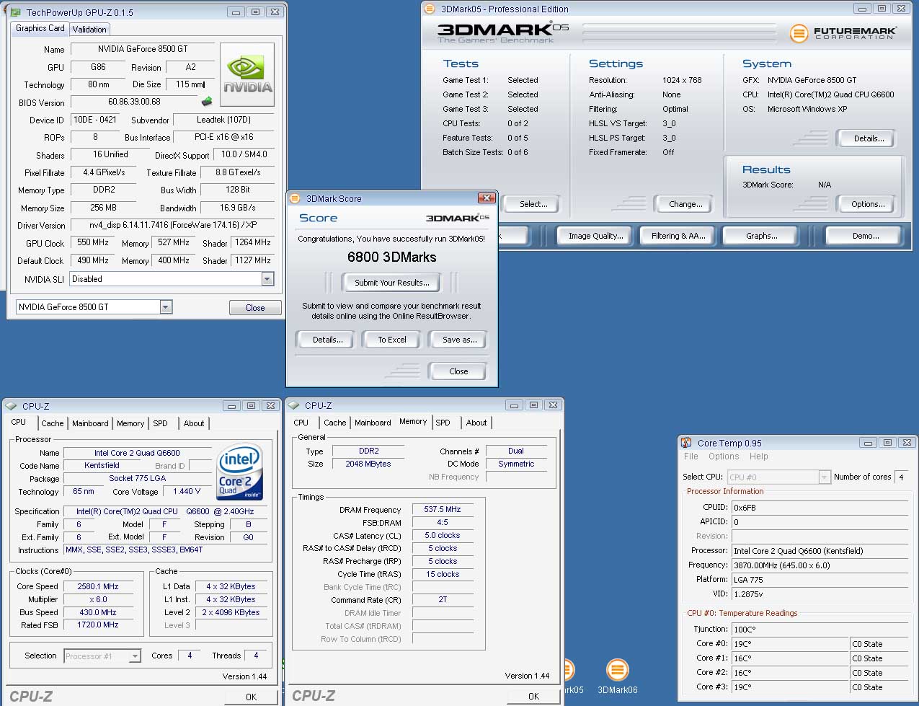Open the Help menu in Core Temp
Screen dimensions: 919x706
[758, 456]
